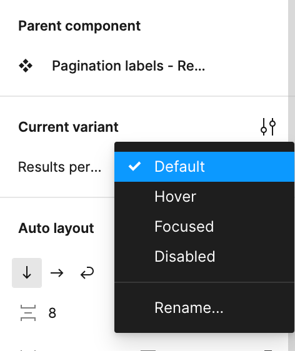Pick the Disabled variant option
295x351 pixels.
(x=204, y=256)
